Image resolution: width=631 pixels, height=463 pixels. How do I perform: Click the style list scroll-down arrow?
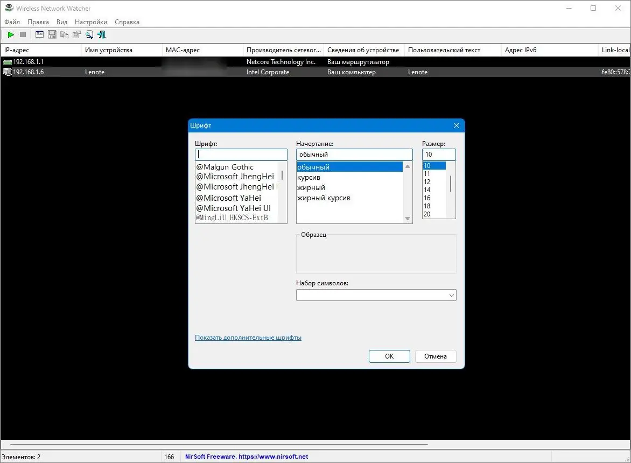(x=408, y=219)
